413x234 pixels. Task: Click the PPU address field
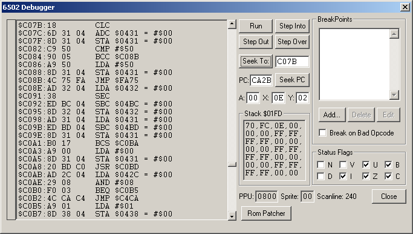[267, 197]
